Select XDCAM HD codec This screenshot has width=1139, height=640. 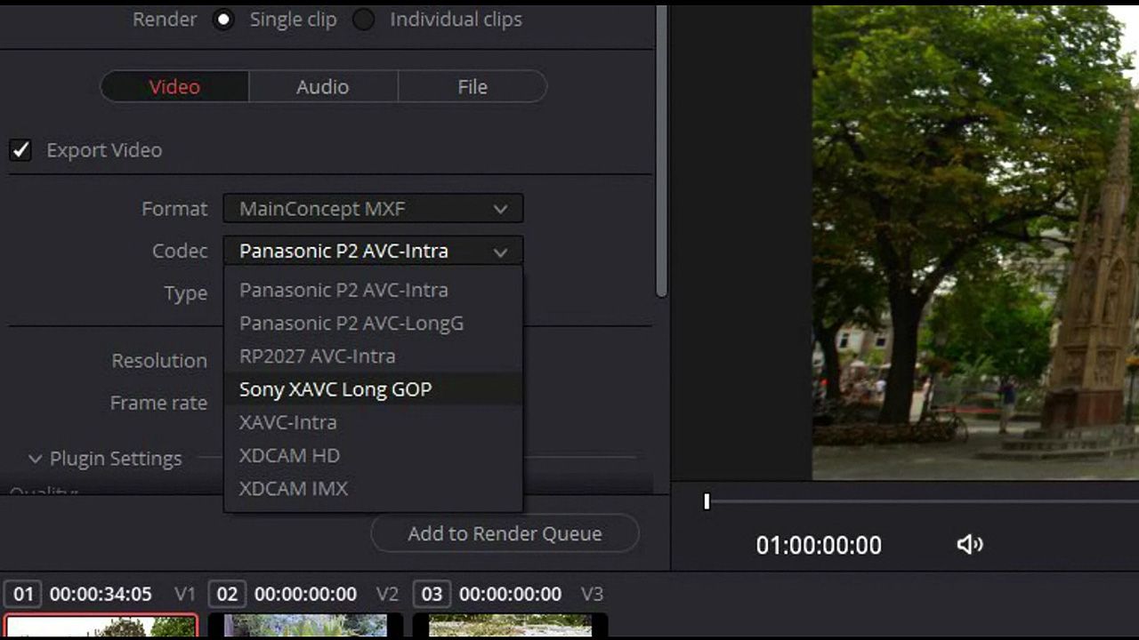(289, 455)
